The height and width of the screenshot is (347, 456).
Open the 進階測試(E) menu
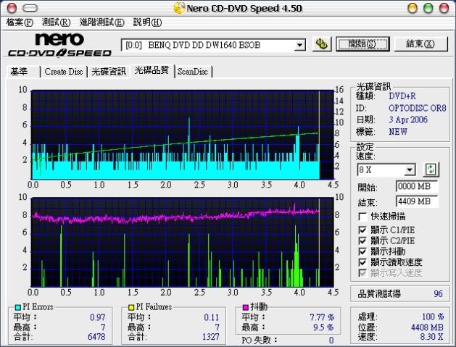[x=101, y=22]
